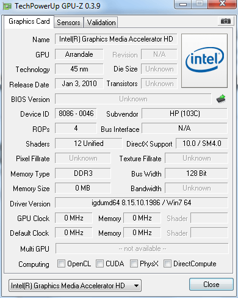Click the Die Size Unknown field

click(159, 69)
